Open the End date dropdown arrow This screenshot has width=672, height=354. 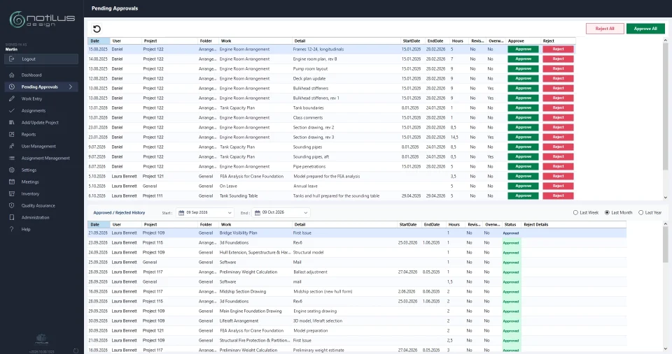tap(306, 213)
